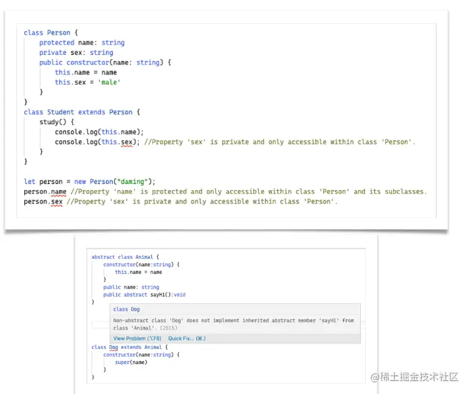Click the 'protected name: string' line

pos(82,43)
